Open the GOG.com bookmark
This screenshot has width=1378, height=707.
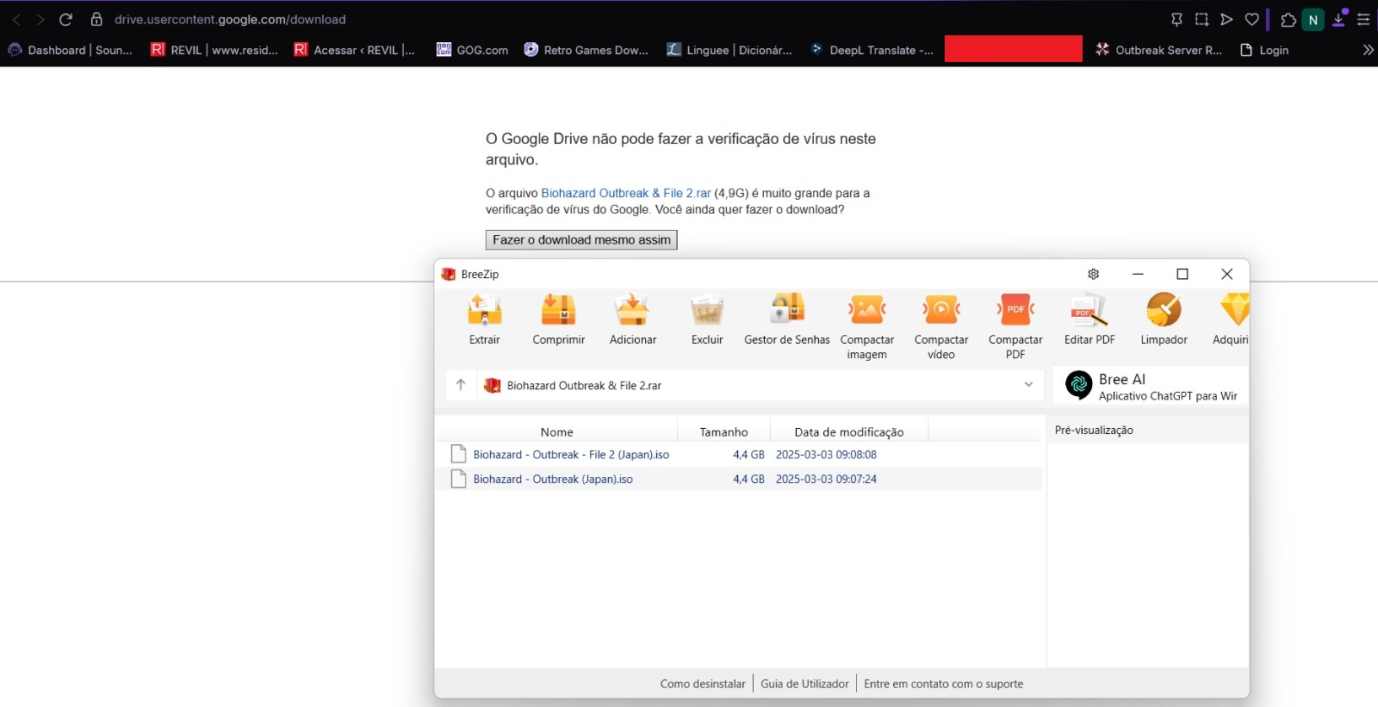[x=473, y=50]
